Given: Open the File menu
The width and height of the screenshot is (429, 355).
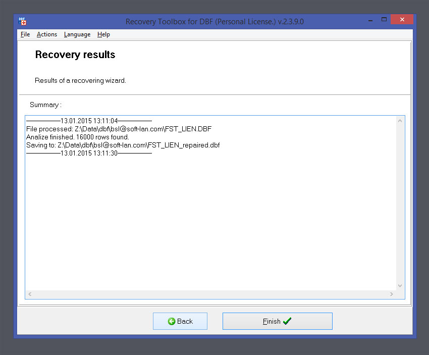Looking at the screenshot, I should click(25, 34).
